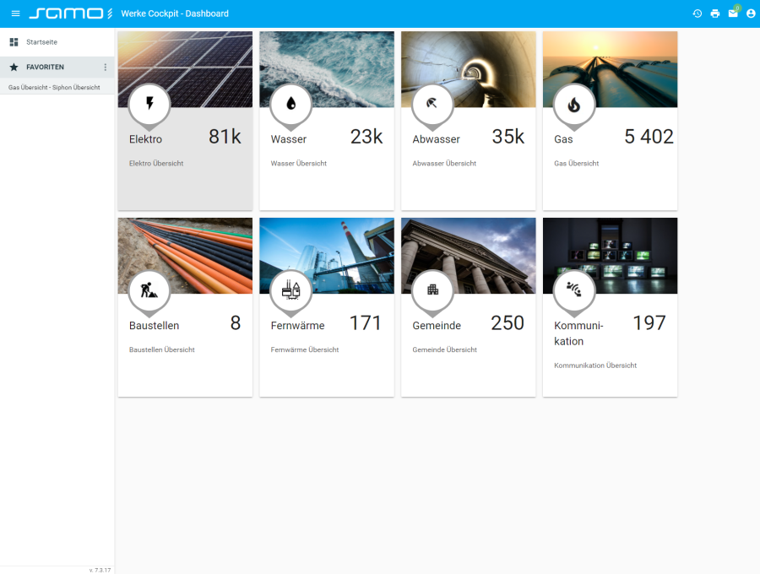Open the Kommunikation Übersicht link

(x=595, y=366)
